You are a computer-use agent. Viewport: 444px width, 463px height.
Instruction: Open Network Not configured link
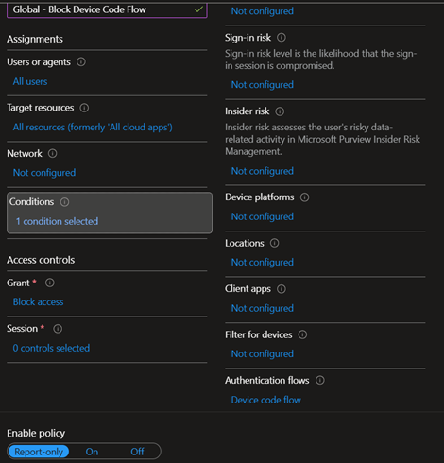pos(44,173)
